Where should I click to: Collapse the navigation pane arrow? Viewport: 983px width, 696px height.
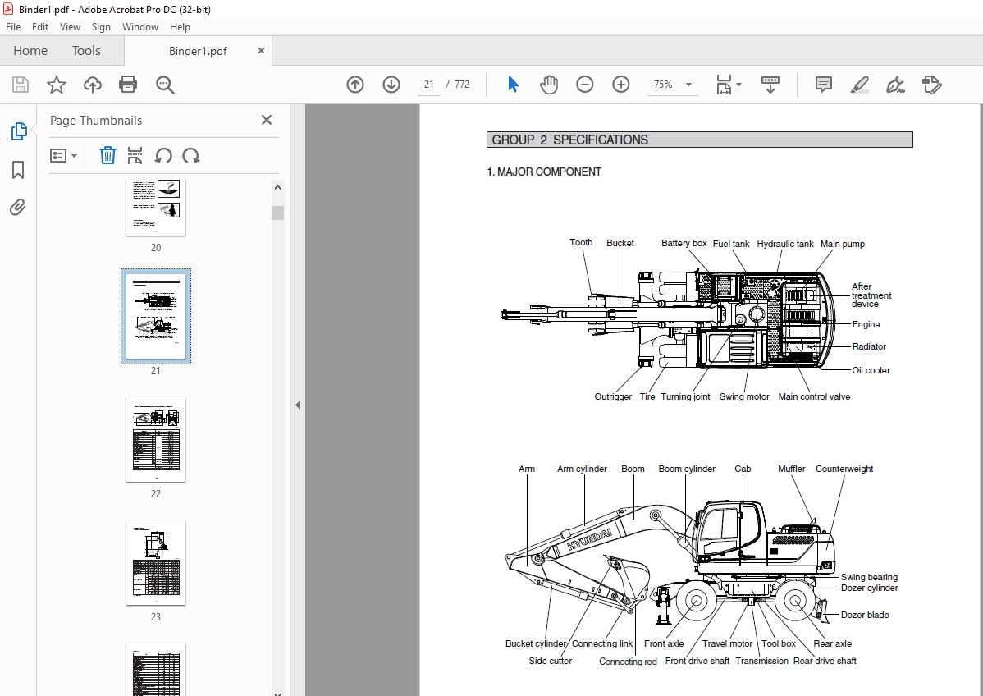click(x=298, y=405)
